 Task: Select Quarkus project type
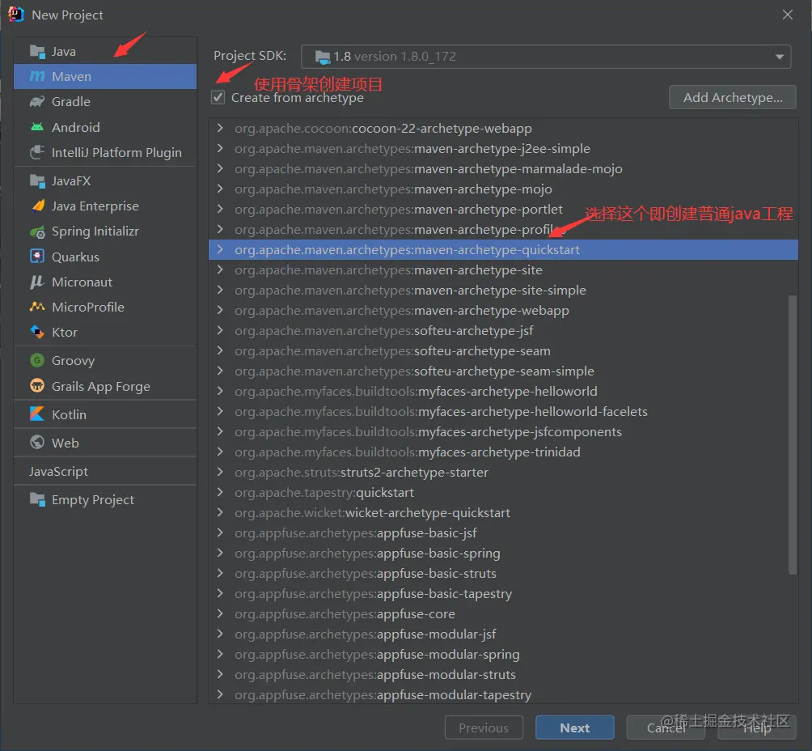[105, 257]
